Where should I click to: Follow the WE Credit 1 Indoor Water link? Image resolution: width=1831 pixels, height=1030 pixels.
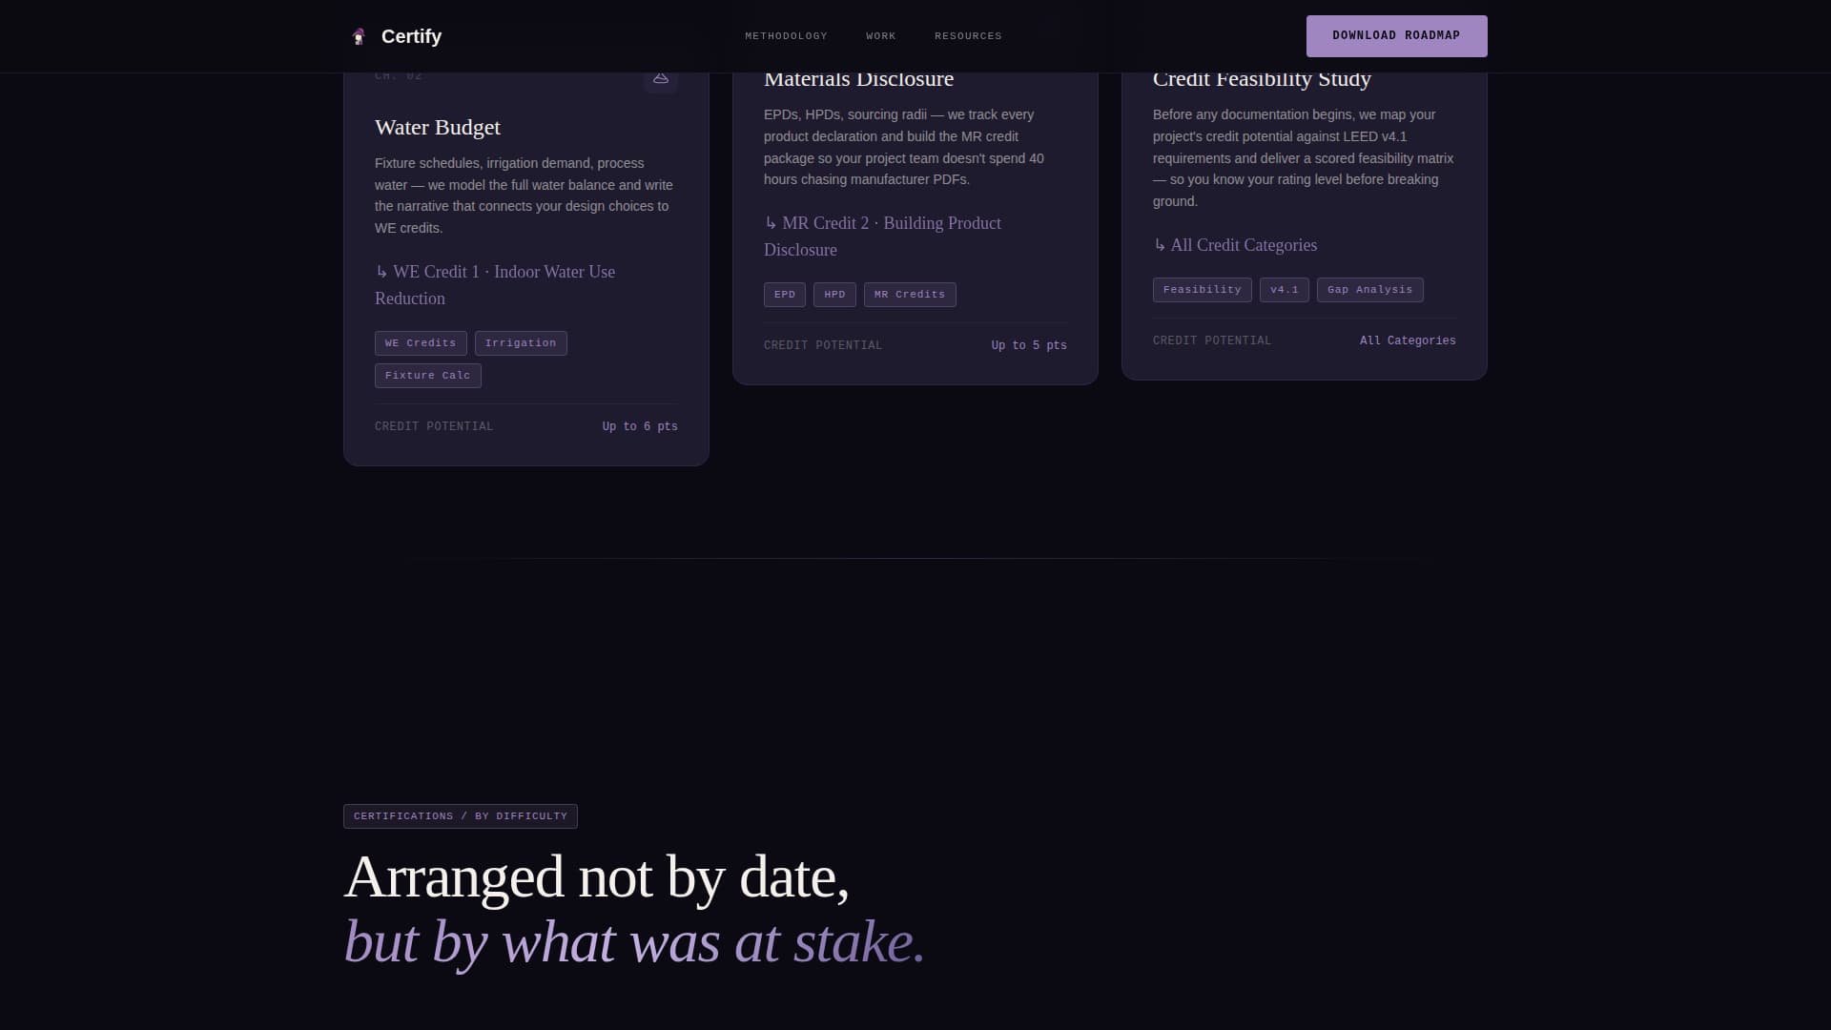click(x=495, y=285)
